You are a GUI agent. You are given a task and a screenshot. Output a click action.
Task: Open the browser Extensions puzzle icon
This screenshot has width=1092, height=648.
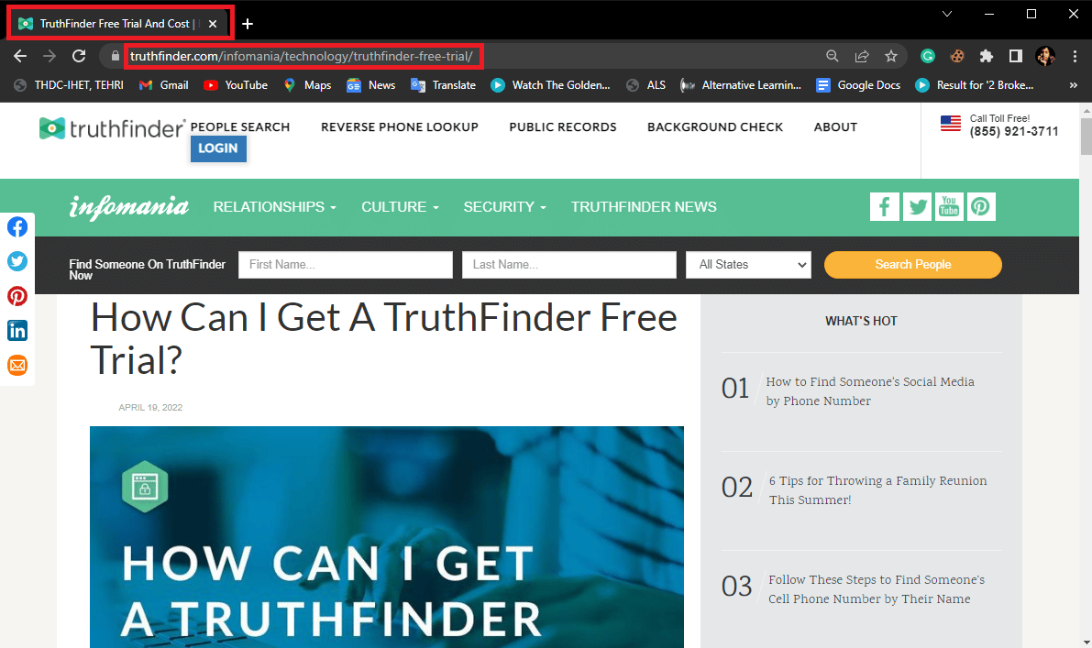pos(986,56)
